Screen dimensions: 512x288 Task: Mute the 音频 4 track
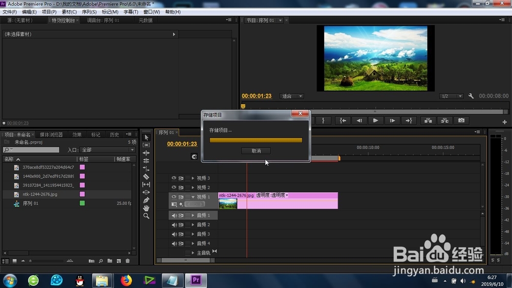(x=174, y=243)
